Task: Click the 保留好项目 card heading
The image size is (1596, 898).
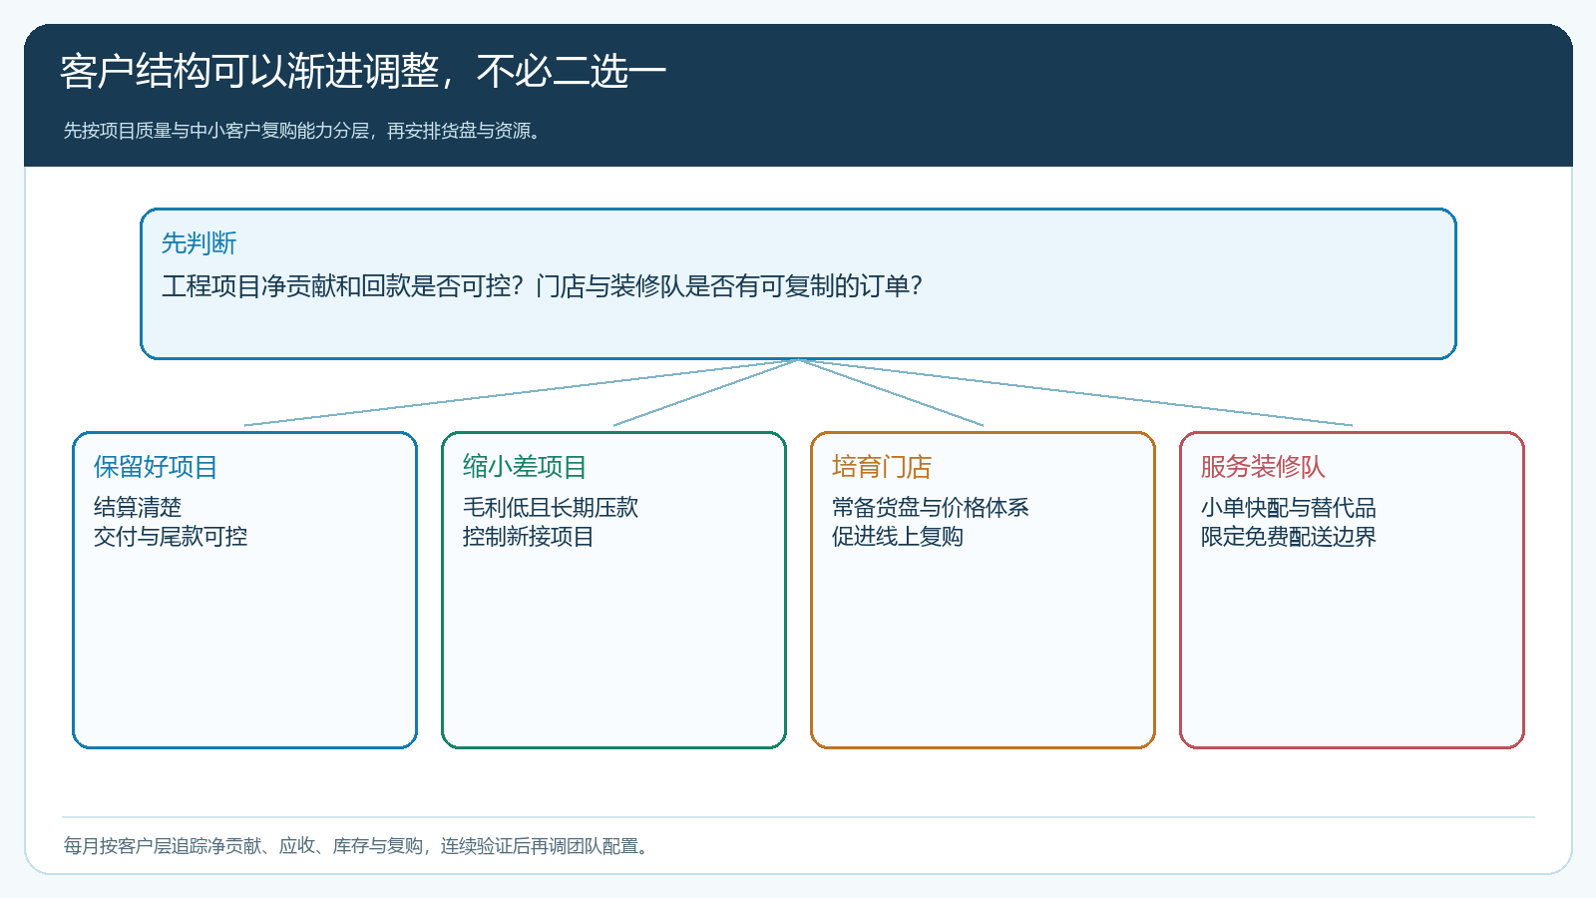Action: [156, 467]
